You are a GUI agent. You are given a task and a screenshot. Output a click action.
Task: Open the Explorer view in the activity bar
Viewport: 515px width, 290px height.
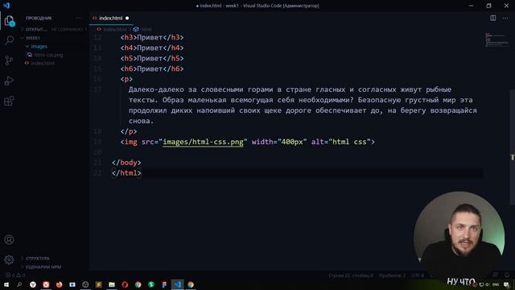coord(9,21)
